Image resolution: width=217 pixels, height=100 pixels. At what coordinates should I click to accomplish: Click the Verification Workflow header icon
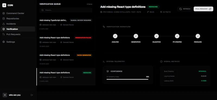pos(104,26)
